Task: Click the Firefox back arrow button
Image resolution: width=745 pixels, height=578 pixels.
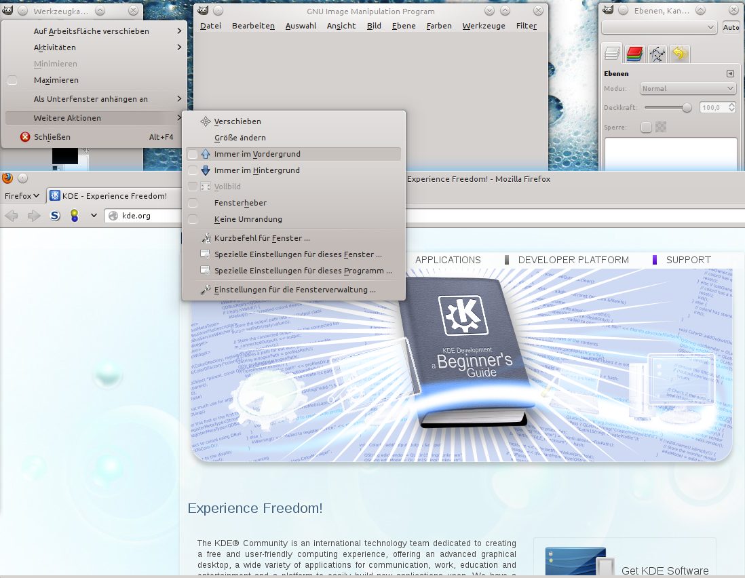Action: pos(12,216)
